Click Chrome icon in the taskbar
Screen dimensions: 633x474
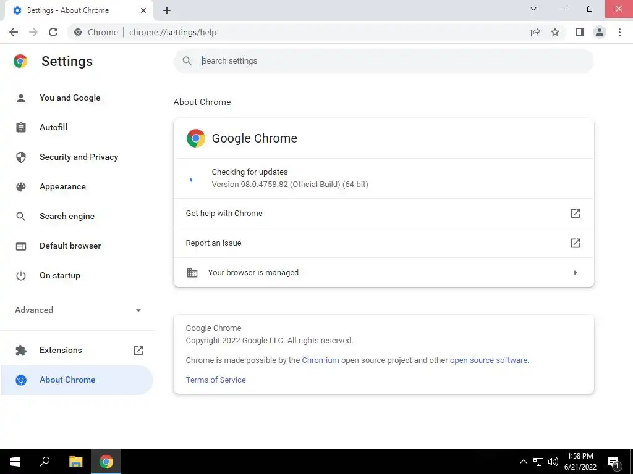pos(106,462)
